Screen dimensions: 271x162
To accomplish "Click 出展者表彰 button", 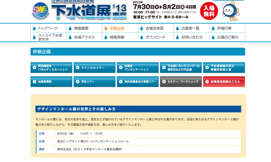I will pos(51,82).
